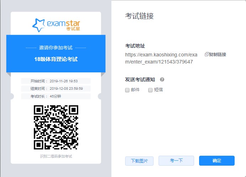Click the 识别二维码参加考试 caption

tap(56, 156)
